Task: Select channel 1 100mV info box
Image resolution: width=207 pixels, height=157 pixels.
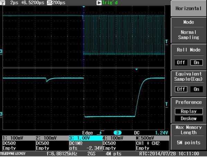Action: (19, 143)
